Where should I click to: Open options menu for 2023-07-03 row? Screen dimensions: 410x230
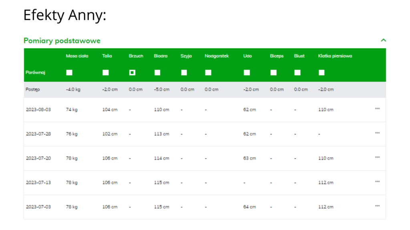(377, 206)
